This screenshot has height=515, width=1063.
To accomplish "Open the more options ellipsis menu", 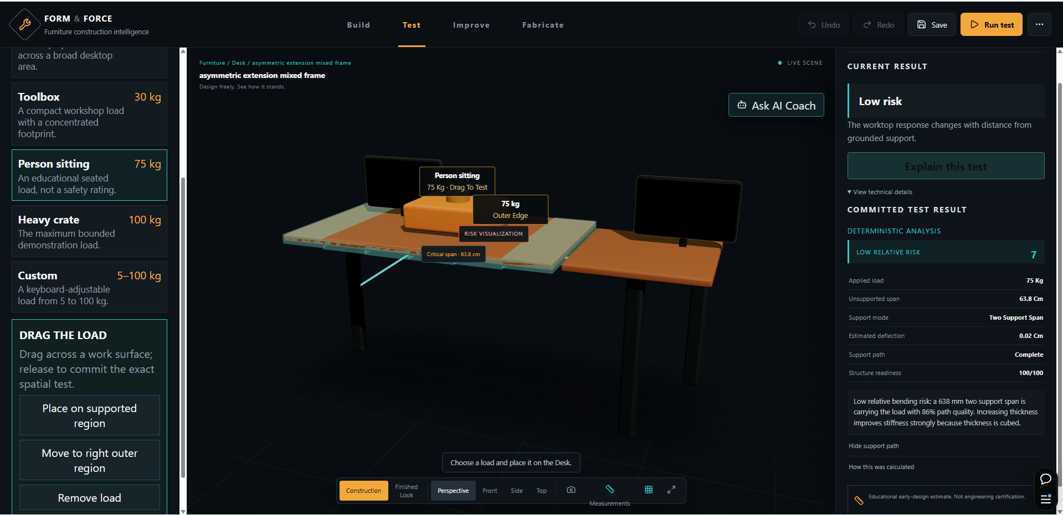I will tap(1039, 24).
